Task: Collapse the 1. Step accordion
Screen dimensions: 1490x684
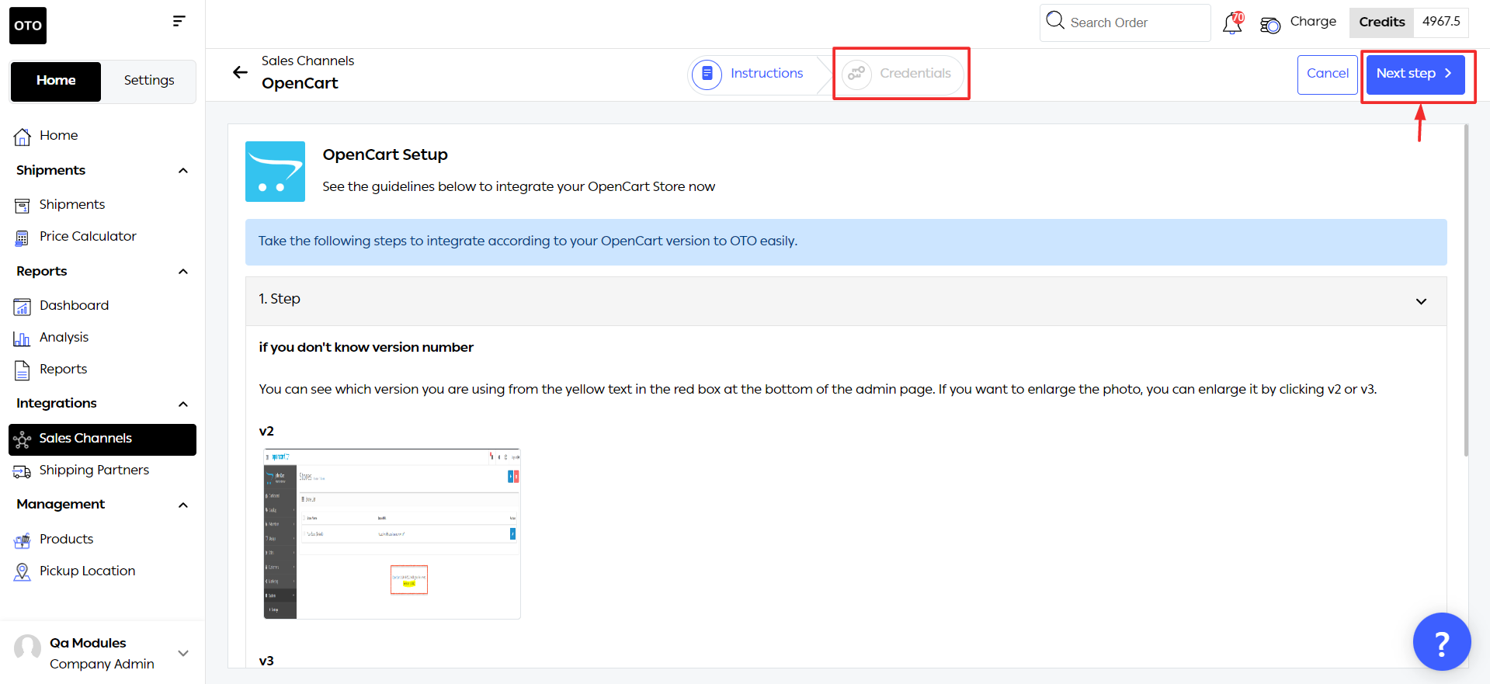Action: [x=1421, y=301]
